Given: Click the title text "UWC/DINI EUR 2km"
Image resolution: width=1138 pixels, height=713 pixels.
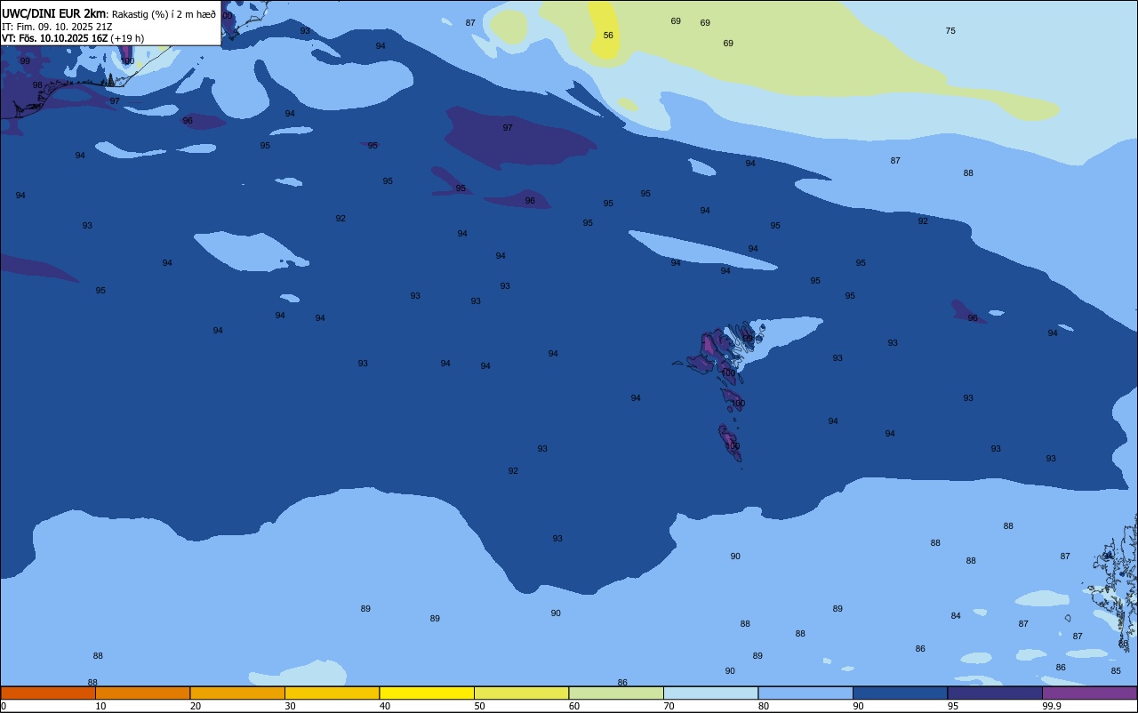Looking at the screenshot, I should (x=54, y=13).
